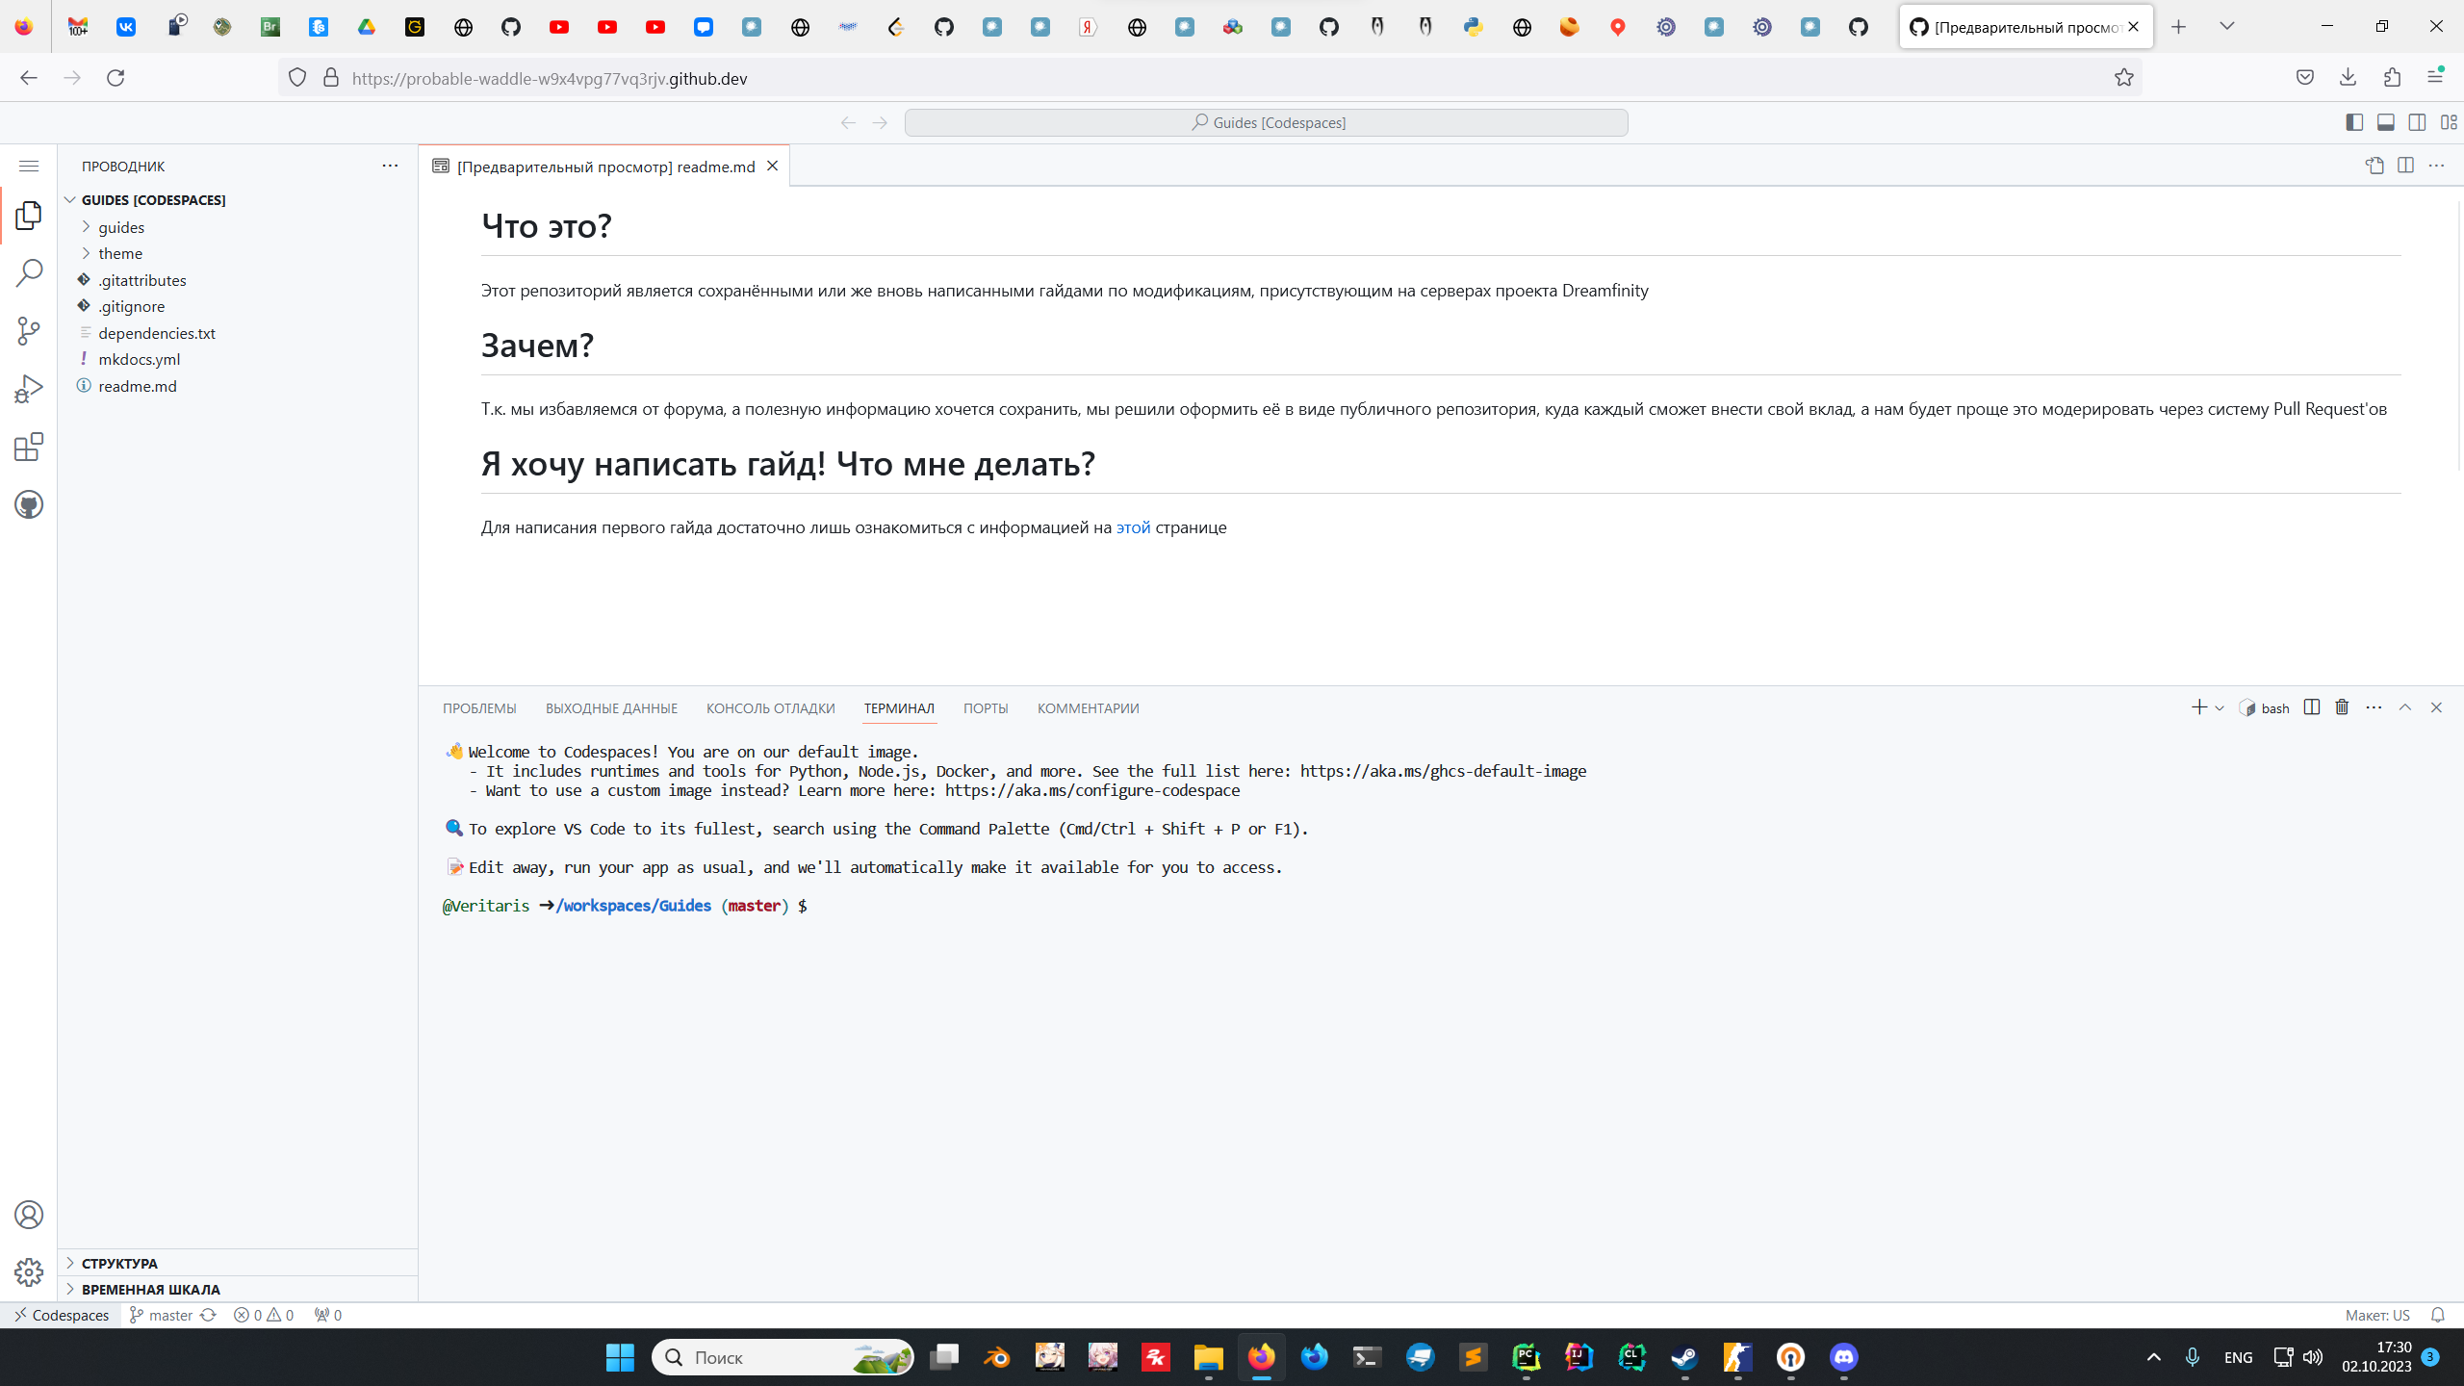Toggle bottom panel visibility in title bar
The image size is (2464, 1386).
click(2386, 122)
